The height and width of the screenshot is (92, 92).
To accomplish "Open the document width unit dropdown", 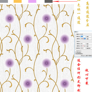I will coord(89,44).
